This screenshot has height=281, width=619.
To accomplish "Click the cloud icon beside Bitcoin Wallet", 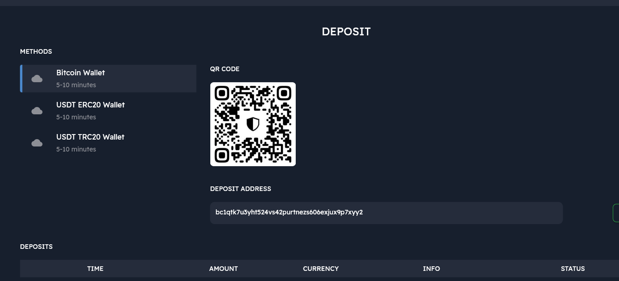I will click(x=37, y=79).
